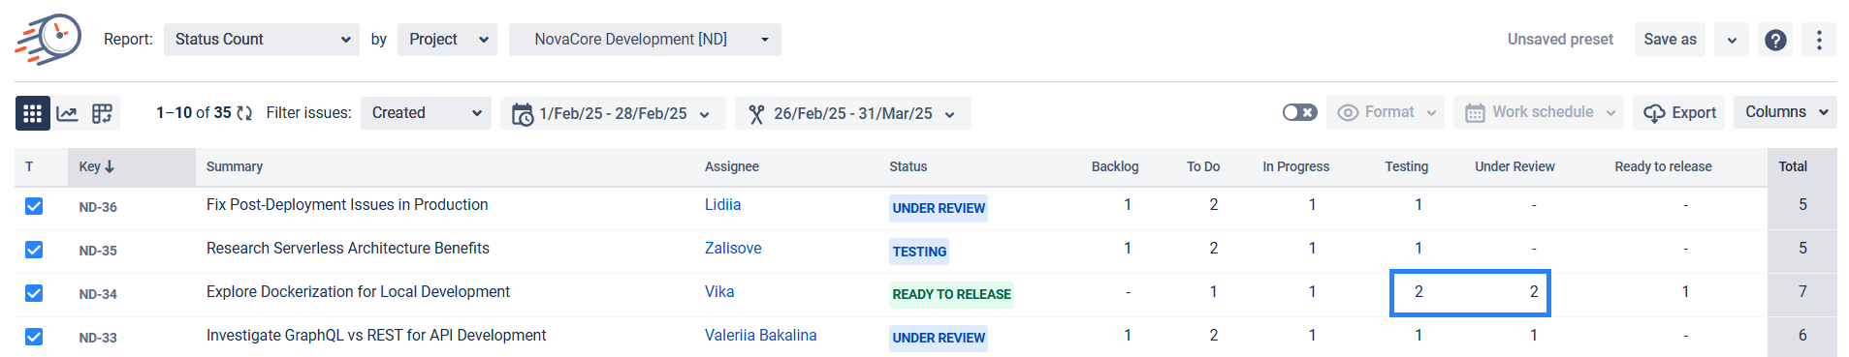Image resolution: width=1849 pixels, height=357 pixels.
Task: Click the Backlog column header
Action: pos(1115,166)
